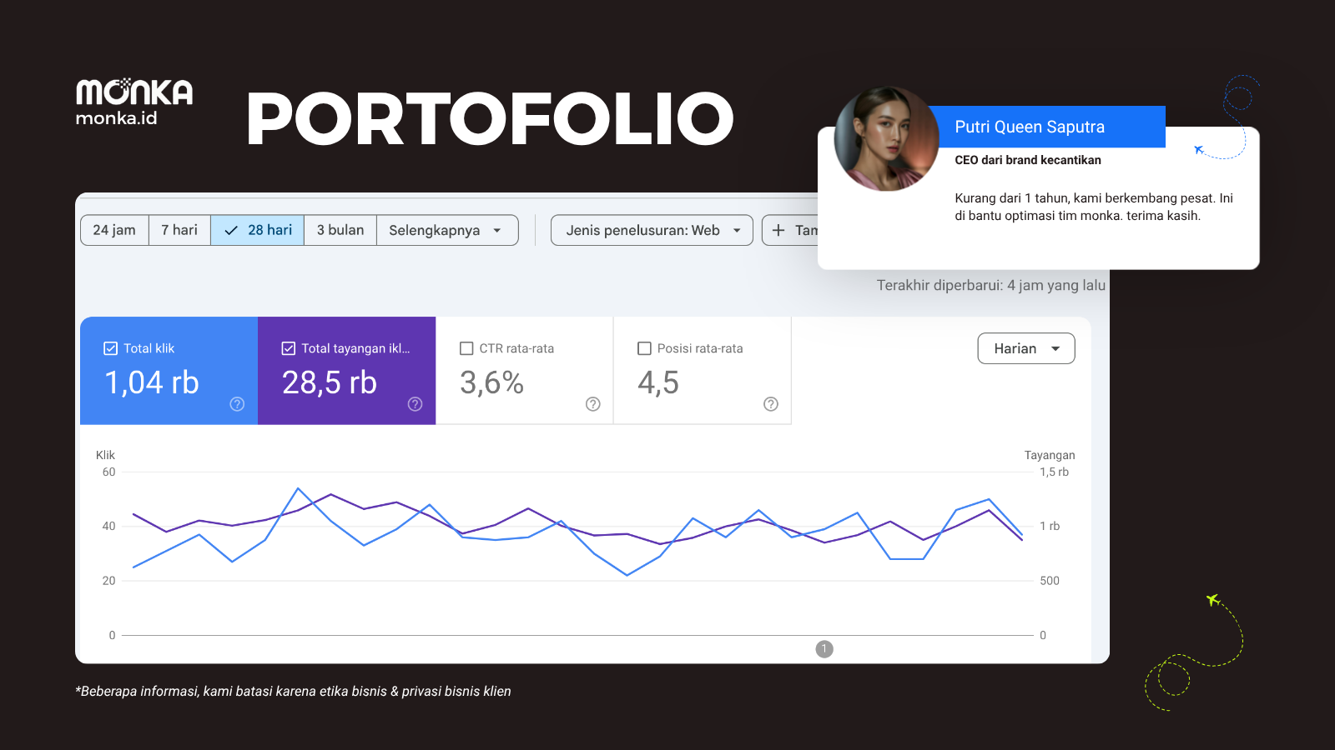Screen dimensions: 1335x750
Task: Uncheck the Total tayangan checkbox
Action: [x=289, y=348]
